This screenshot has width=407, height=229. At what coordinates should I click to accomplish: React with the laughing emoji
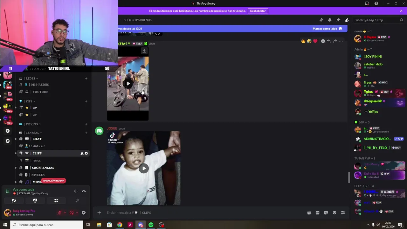(309, 41)
